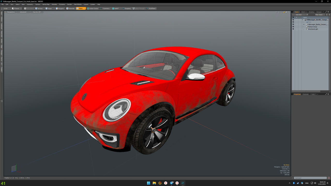Switch to the Items tab

pyautogui.click(x=297, y=12)
